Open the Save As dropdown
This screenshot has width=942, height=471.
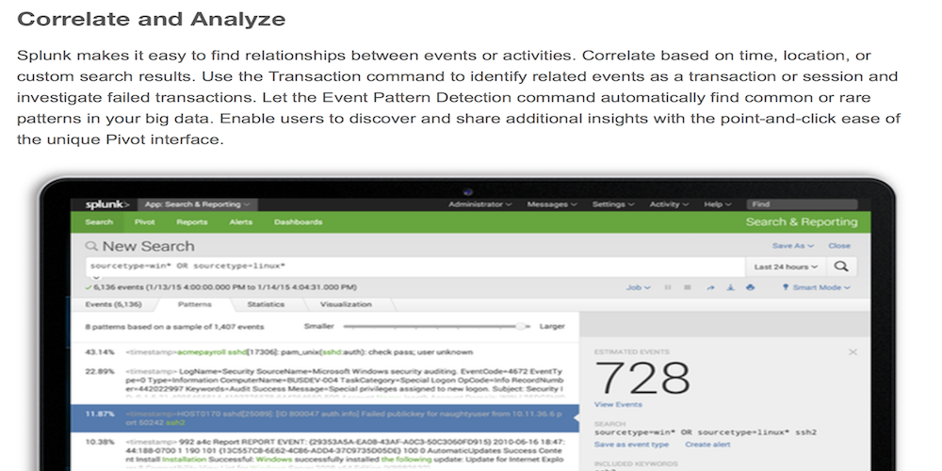click(x=792, y=246)
